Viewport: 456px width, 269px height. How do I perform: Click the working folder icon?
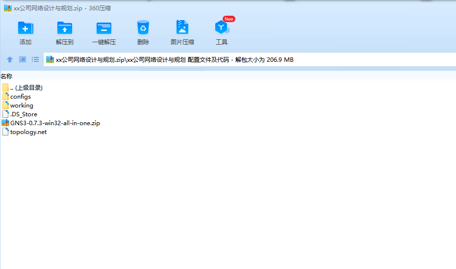pos(5,105)
